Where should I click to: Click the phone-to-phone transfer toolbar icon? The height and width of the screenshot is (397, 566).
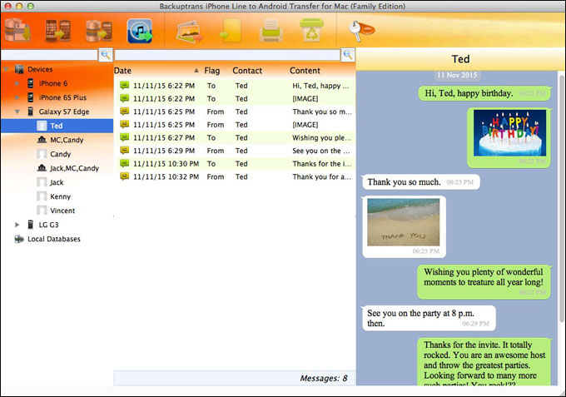pyautogui.click(x=57, y=30)
